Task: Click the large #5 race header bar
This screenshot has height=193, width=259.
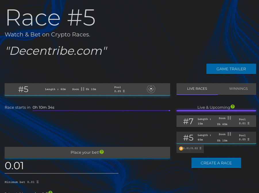Action: coord(87,89)
